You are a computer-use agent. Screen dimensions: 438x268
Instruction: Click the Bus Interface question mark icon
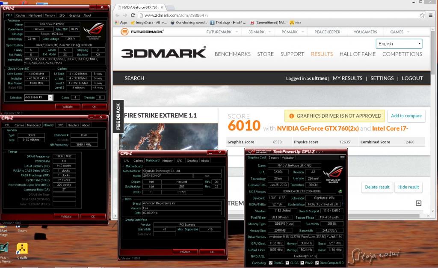(343, 204)
